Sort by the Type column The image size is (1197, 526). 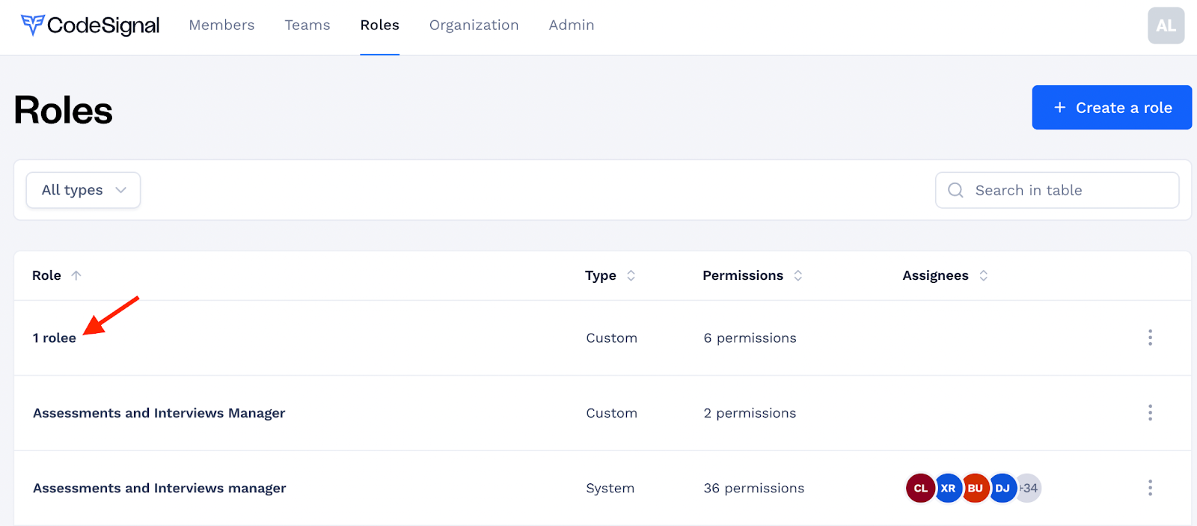point(600,275)
